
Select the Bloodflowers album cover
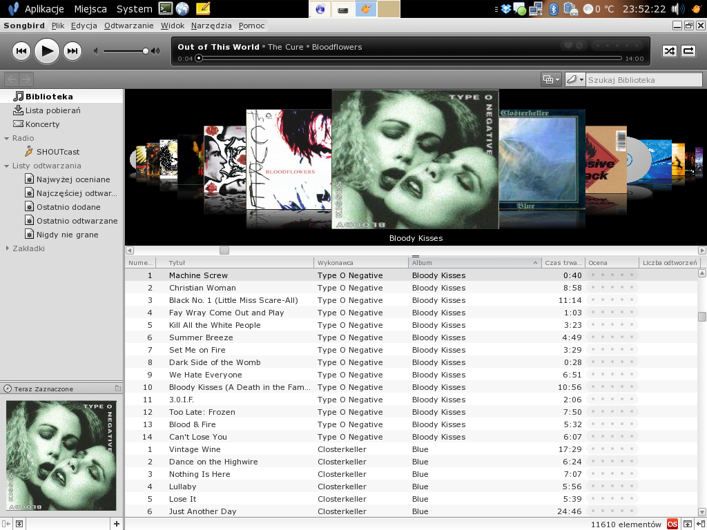coord(289,160)
